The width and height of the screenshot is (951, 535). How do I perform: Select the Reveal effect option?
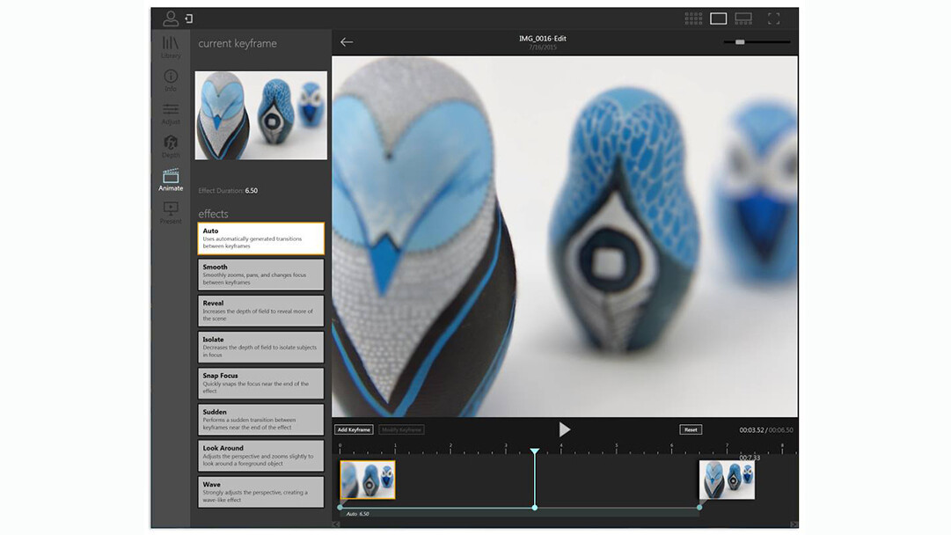coord(260,311)
